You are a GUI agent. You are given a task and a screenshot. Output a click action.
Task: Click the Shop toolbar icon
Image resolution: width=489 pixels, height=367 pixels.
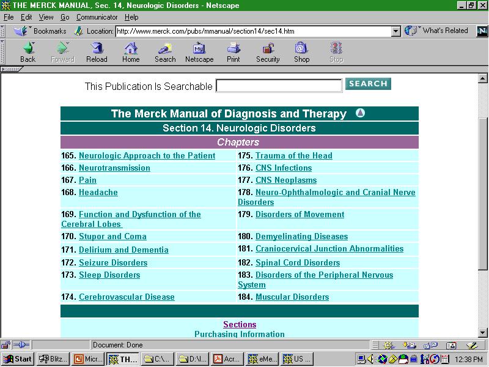tap(301, 48)
